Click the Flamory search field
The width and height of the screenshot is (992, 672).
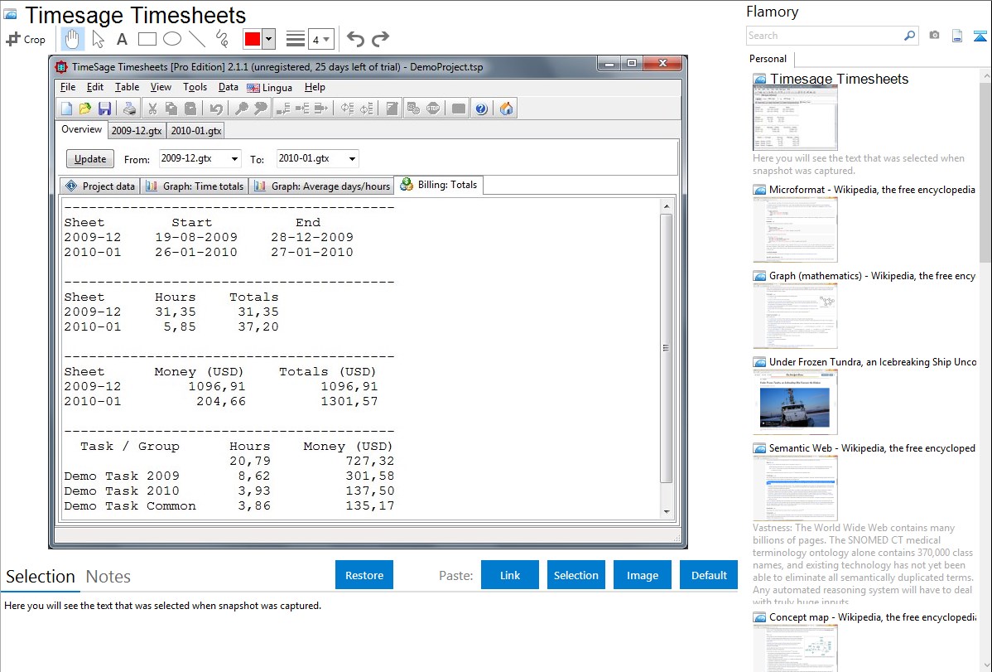824,36
